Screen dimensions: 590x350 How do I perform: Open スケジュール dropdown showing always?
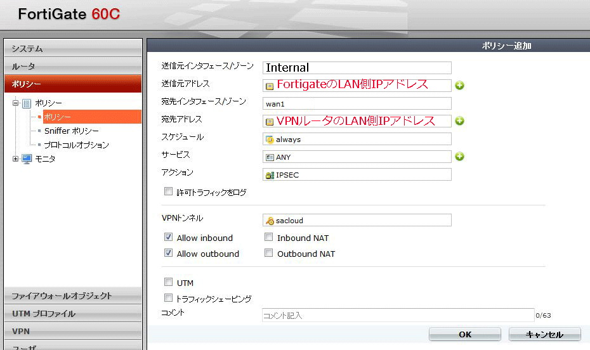coord(357,139)
